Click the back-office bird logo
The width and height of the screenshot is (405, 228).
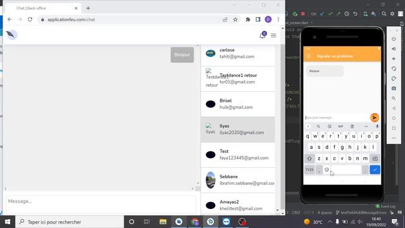pyautogui.click(x=11, y=35)
